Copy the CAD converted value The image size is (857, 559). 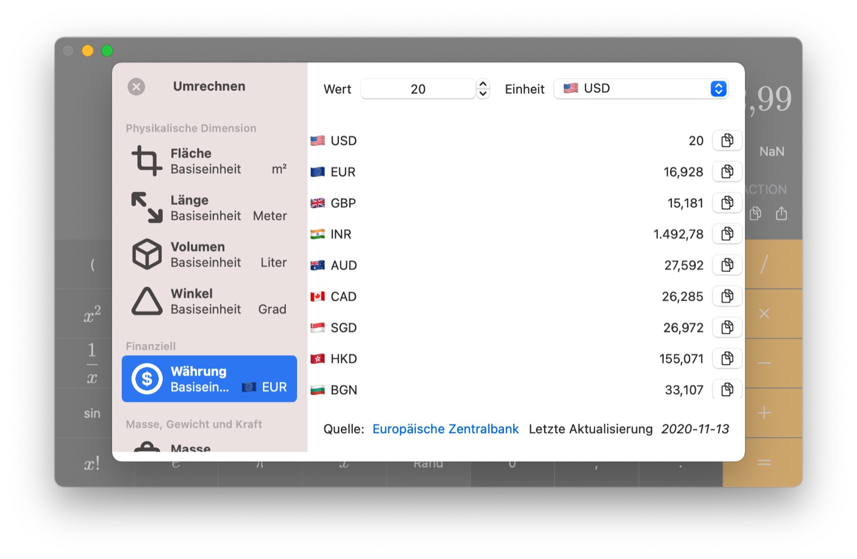click(x=727, y=296)
